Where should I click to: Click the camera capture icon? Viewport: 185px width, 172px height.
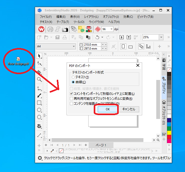65,29
